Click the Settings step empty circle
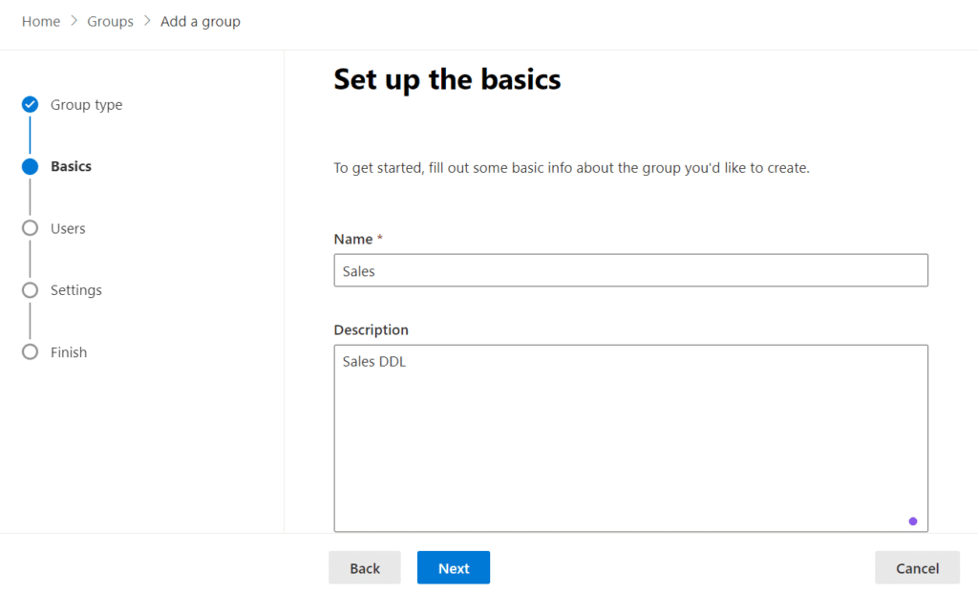This screenshot has height=593, width=978. pos(30,290)
